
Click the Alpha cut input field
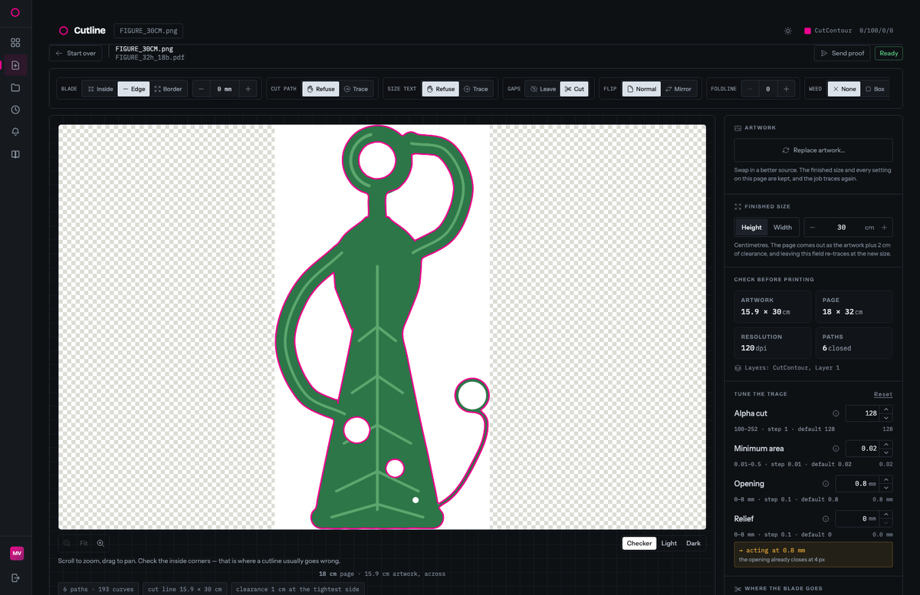[863, 413]
